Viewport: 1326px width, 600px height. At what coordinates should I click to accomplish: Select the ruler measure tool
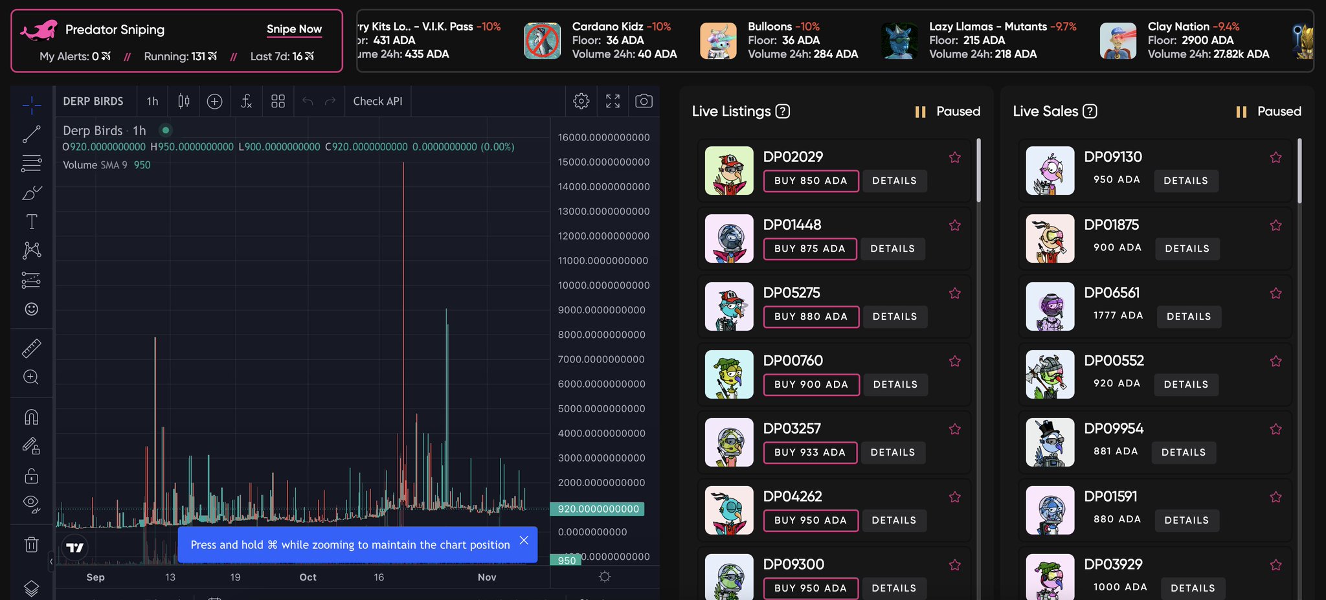coord(31,348)
